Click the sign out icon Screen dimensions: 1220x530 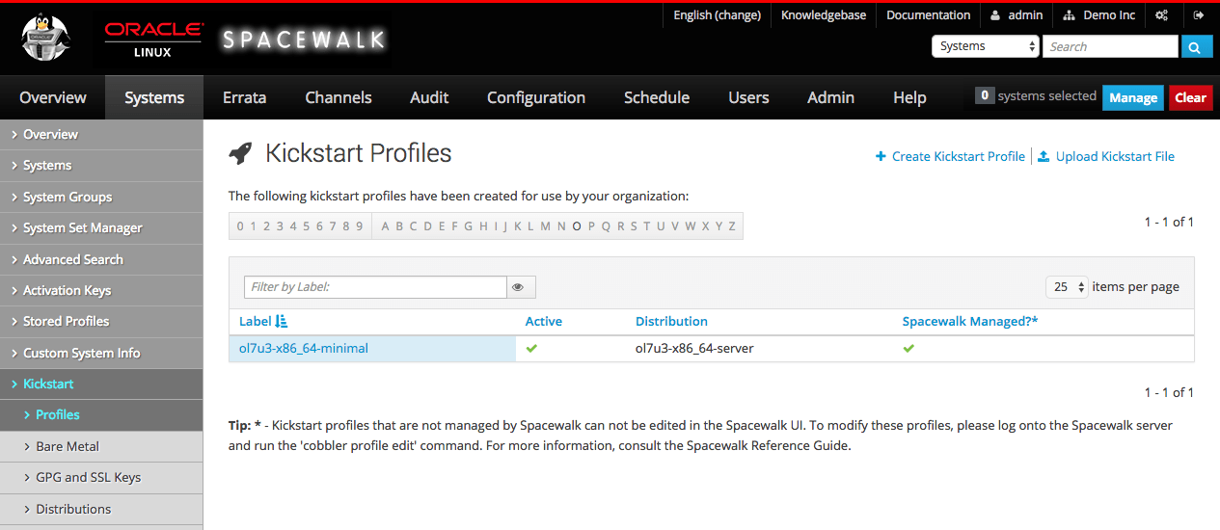(x=1199, y=15)
